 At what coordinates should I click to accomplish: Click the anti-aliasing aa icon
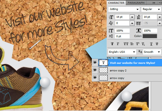[140, 51]
